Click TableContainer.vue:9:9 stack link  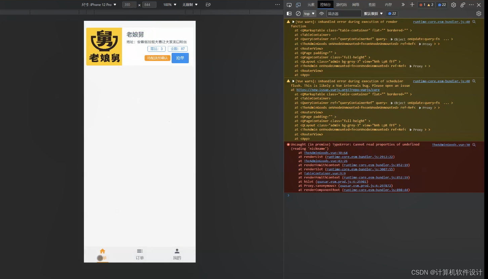pyautogui.click(x=325, y=173)
